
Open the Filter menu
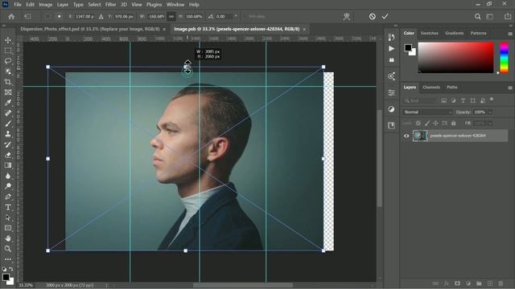(x=110, y=5)
